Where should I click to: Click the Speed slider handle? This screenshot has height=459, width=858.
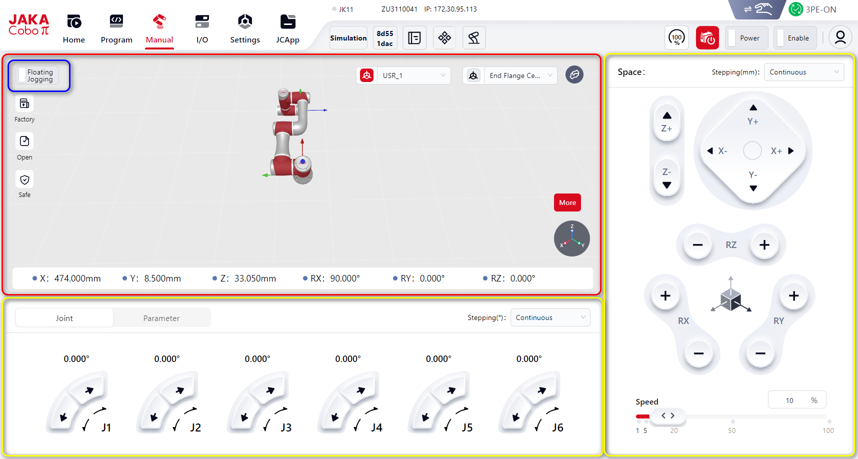[x=667, y=415]
